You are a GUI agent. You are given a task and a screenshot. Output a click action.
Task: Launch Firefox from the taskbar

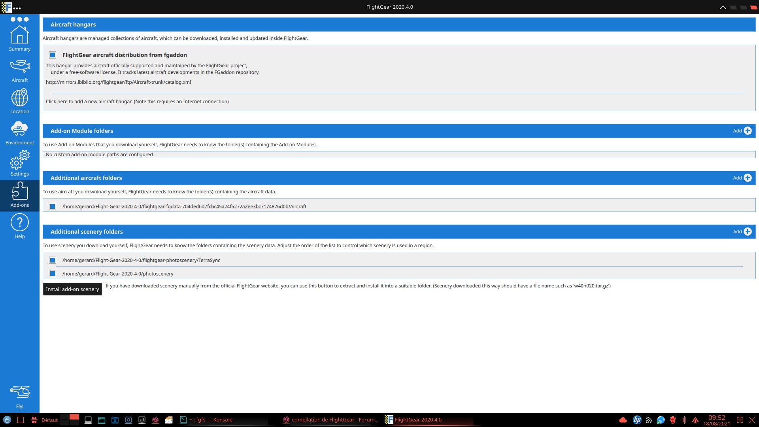point(155,420)
